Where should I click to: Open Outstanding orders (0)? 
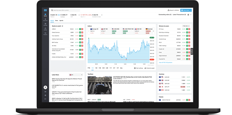click(165, 15)
